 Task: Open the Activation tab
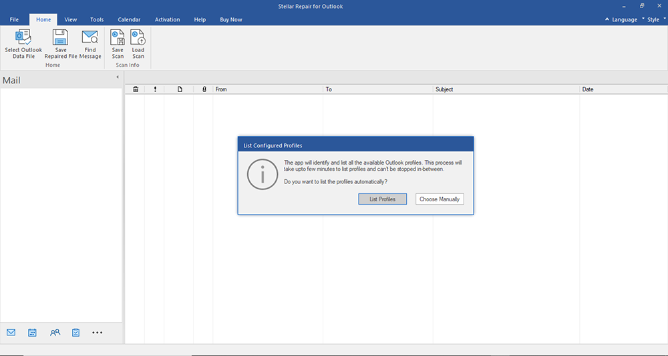click(x=168, y=19)
